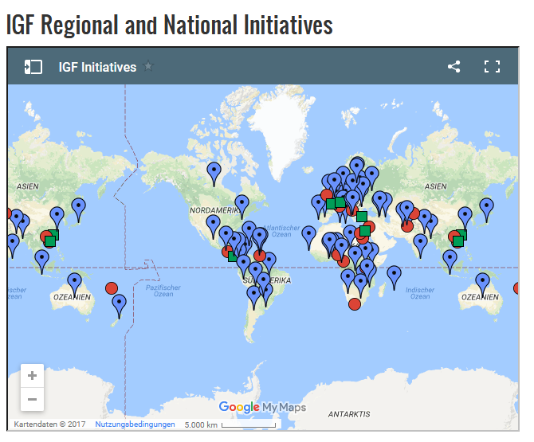Select green square marker in Central America
The image size is (534, 442).
233,256
